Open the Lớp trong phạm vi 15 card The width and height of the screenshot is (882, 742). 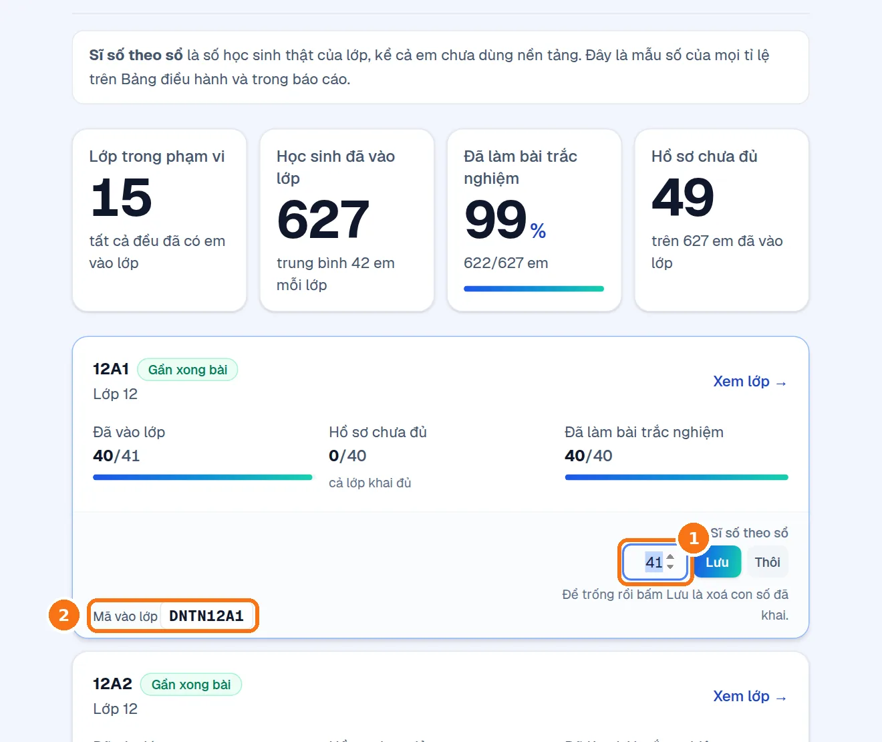159,220
